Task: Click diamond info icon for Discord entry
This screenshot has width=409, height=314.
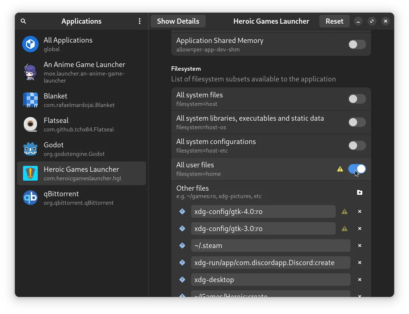Action: [182, 263]
